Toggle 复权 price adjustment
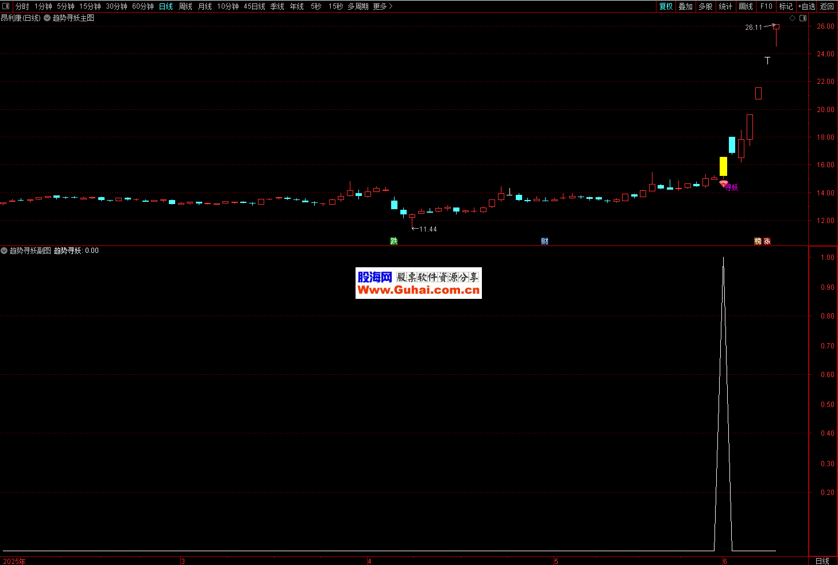 (x=666, y=6)
